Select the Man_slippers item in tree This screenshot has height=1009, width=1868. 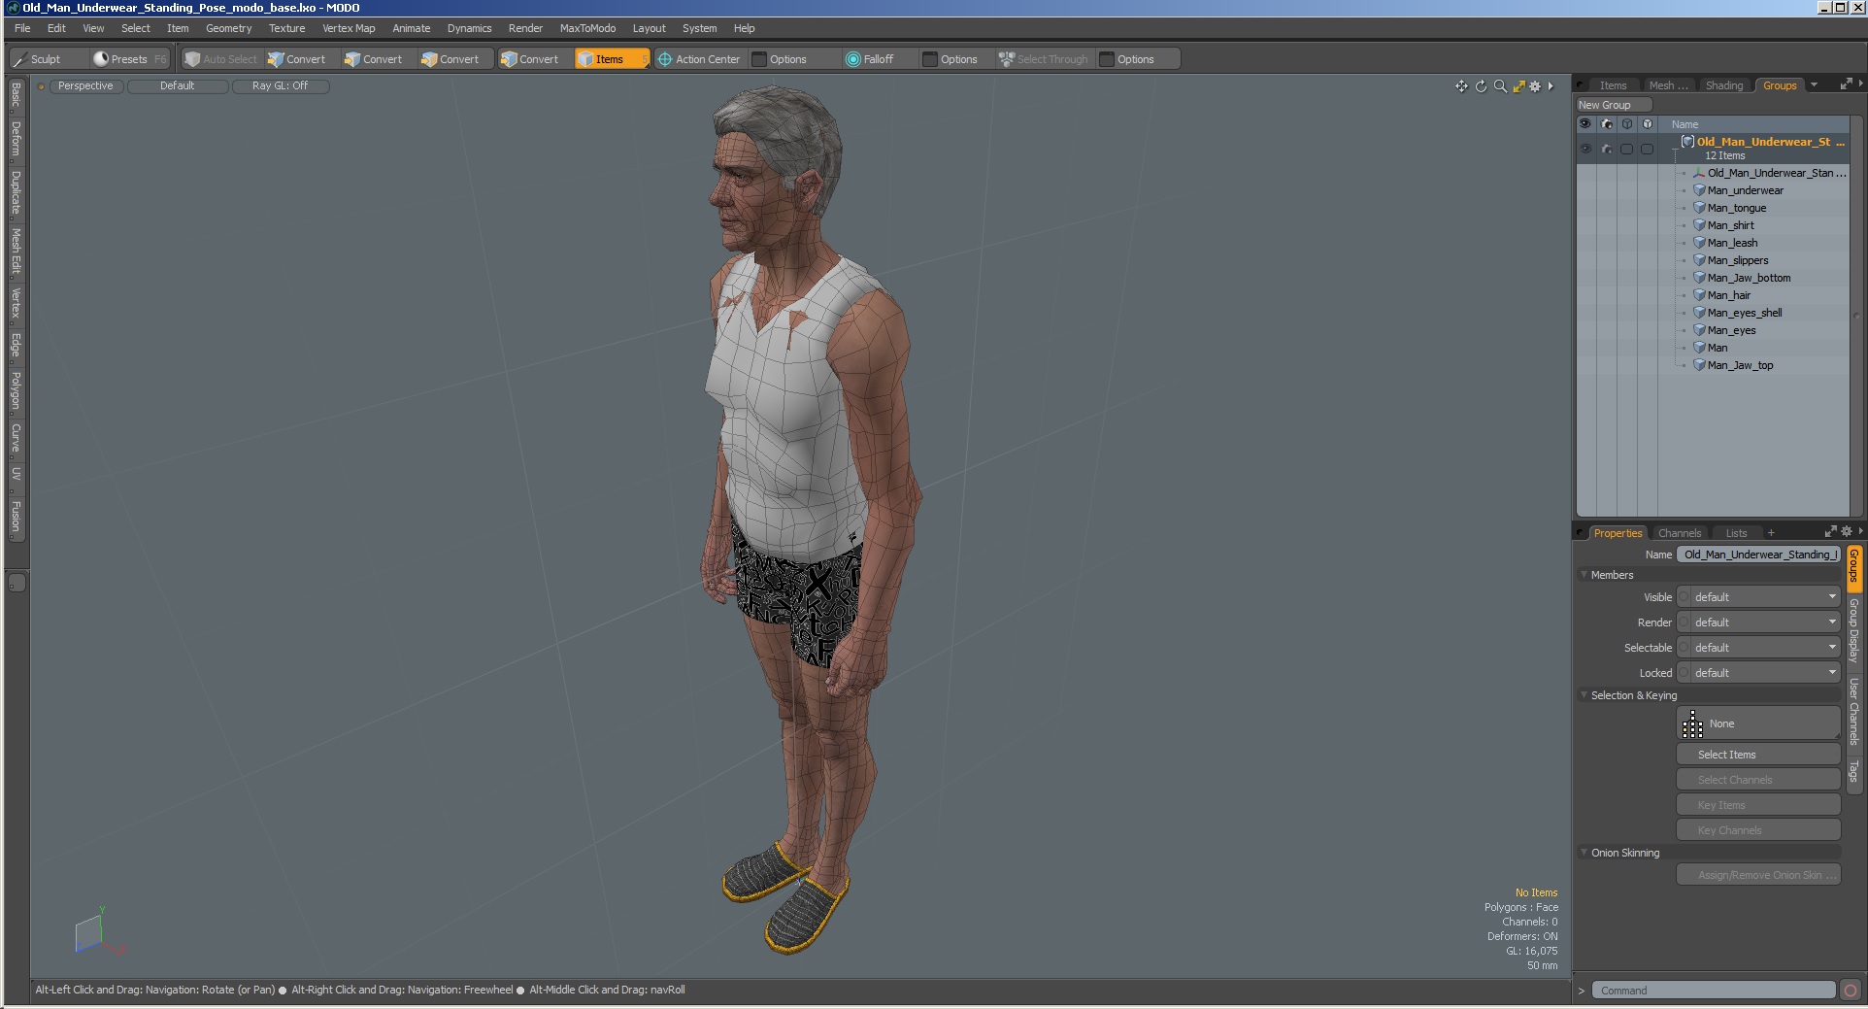1738,260
